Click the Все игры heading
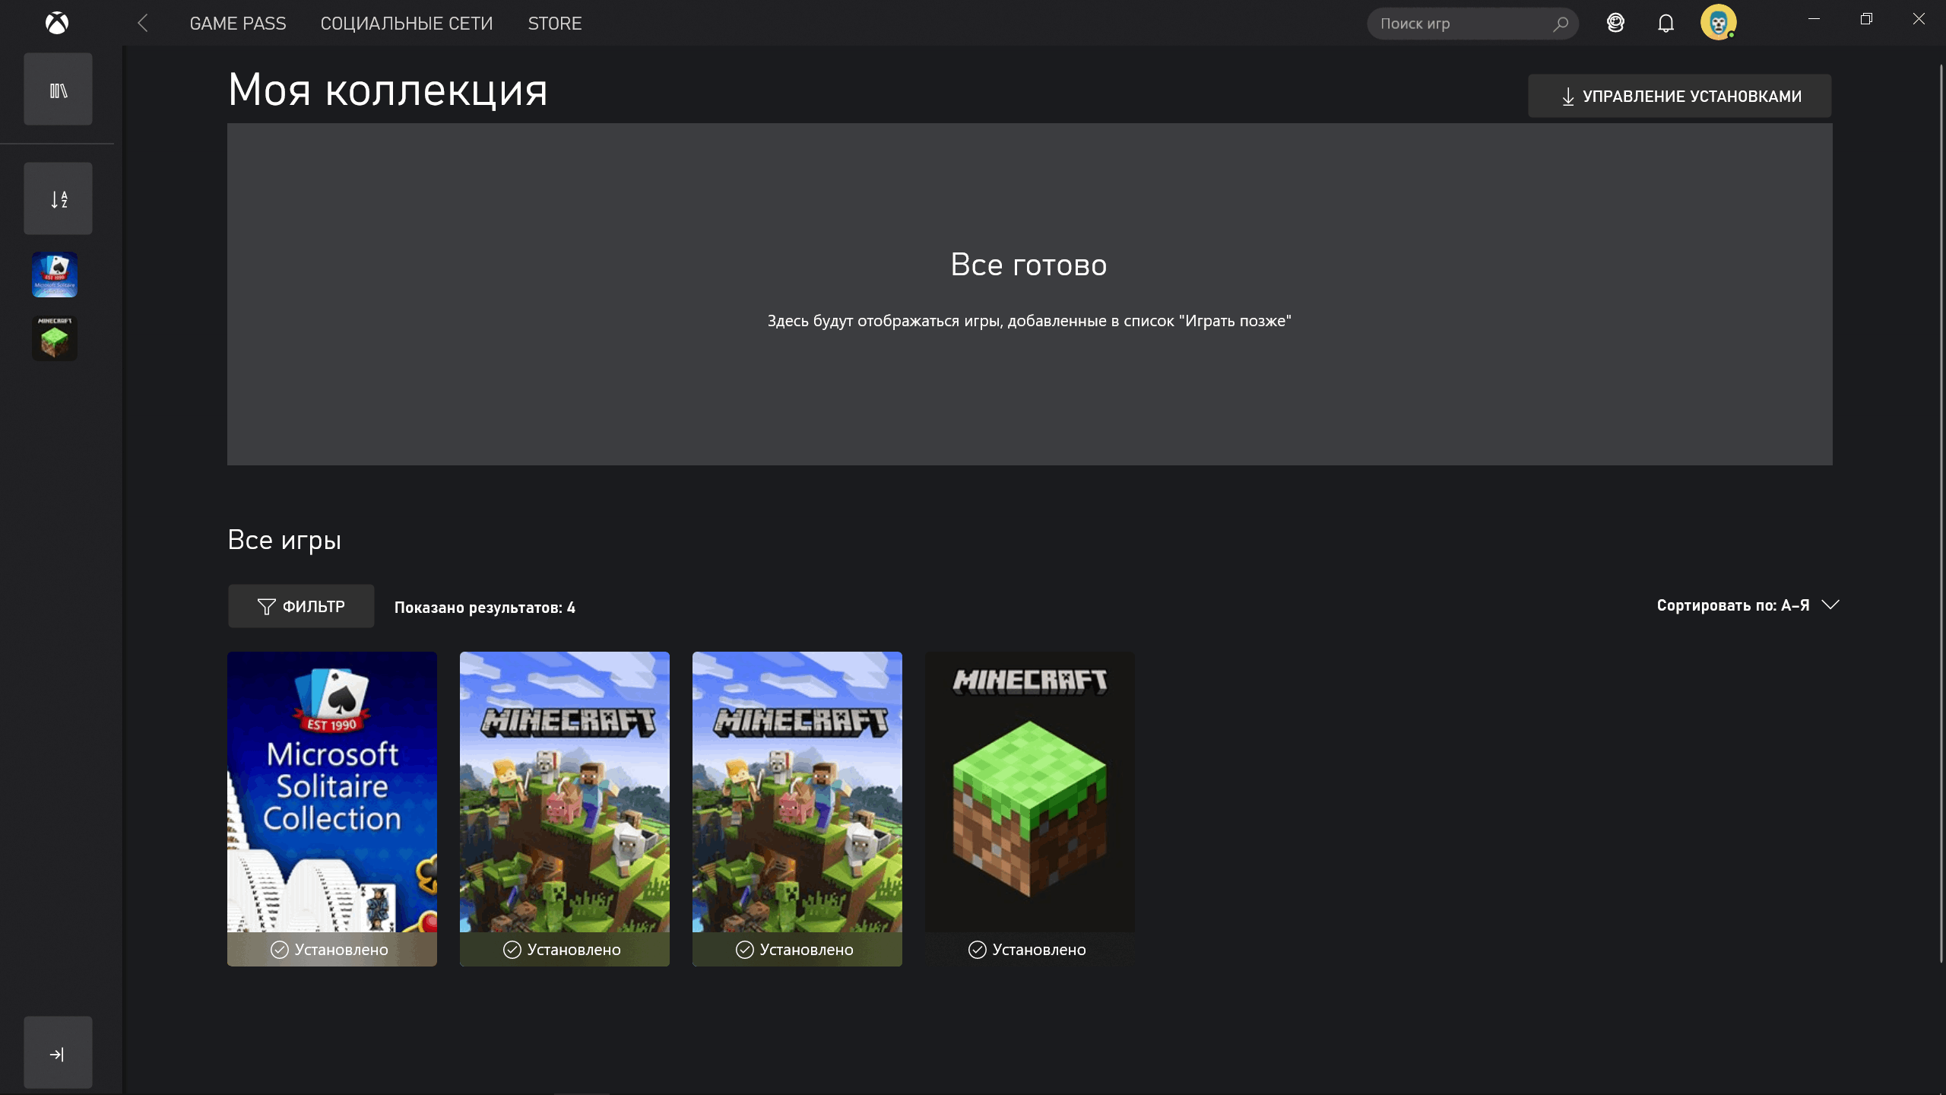Viewport: 1946px width, 1095px height. (284, 540)
